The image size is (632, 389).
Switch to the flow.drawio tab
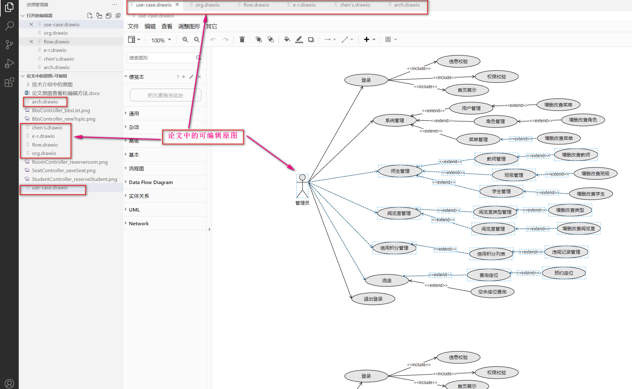click(x=256, y=5)
